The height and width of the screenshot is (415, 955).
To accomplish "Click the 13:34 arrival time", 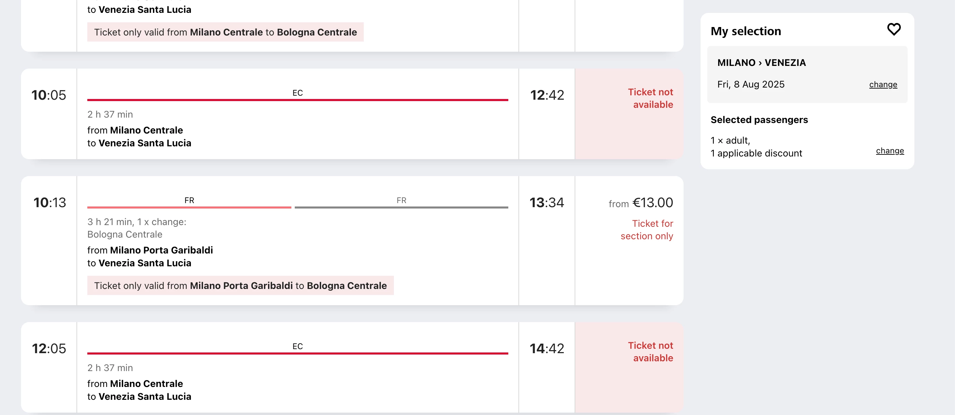I will (547, 202).
